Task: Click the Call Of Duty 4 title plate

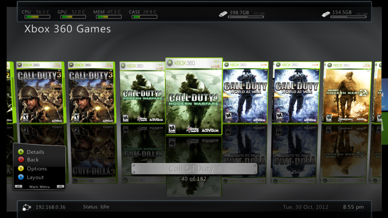Action: [195, 169]
